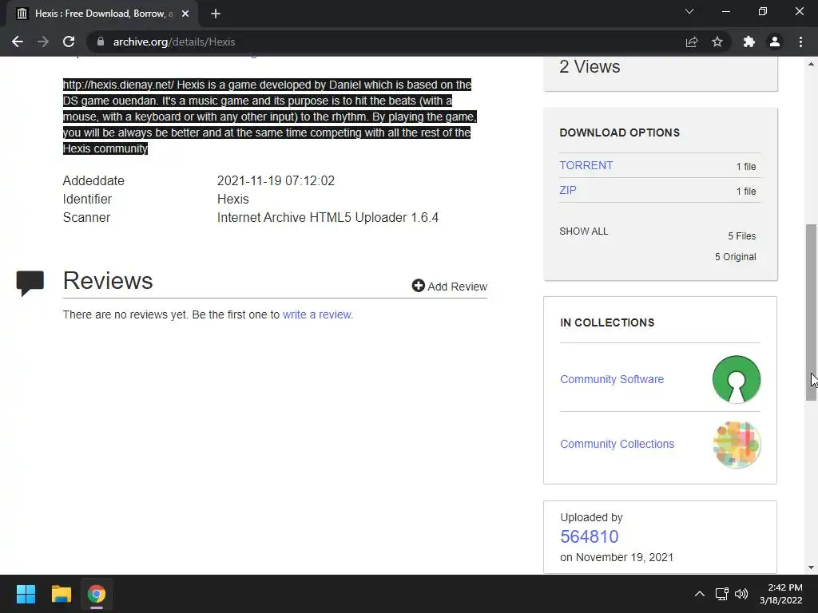Click the Reviews speech bubble icon

[x=30, y=283]
